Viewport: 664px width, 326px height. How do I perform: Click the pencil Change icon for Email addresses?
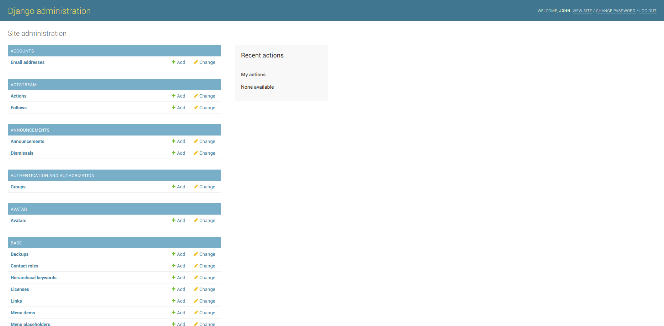[196, 62]
